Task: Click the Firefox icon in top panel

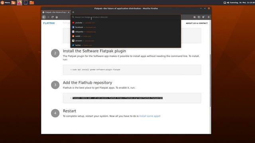Action: click(x=20, y=3)
